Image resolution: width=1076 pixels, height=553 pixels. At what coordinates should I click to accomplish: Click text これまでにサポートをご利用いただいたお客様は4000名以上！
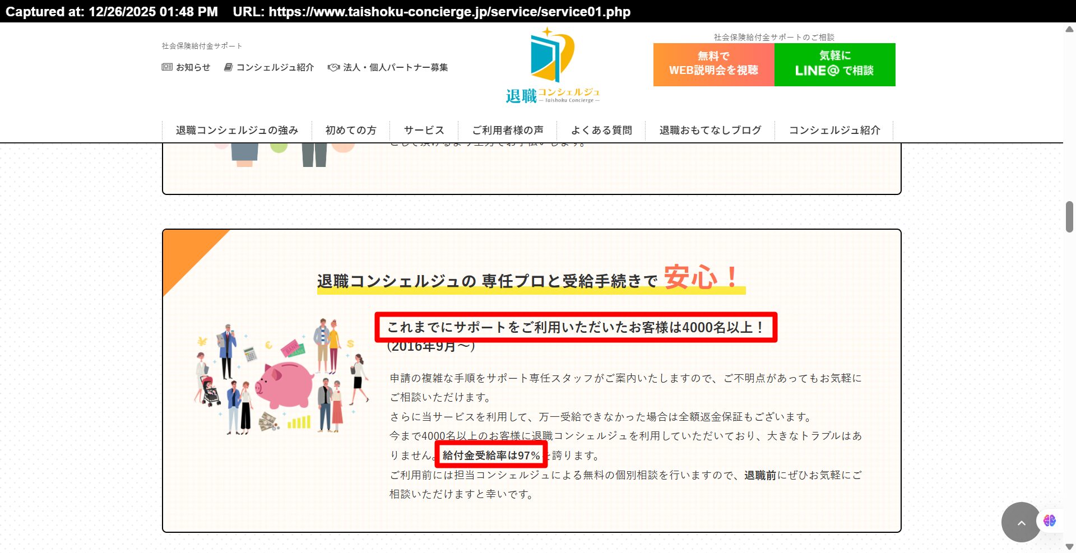(x=576, y=327)
